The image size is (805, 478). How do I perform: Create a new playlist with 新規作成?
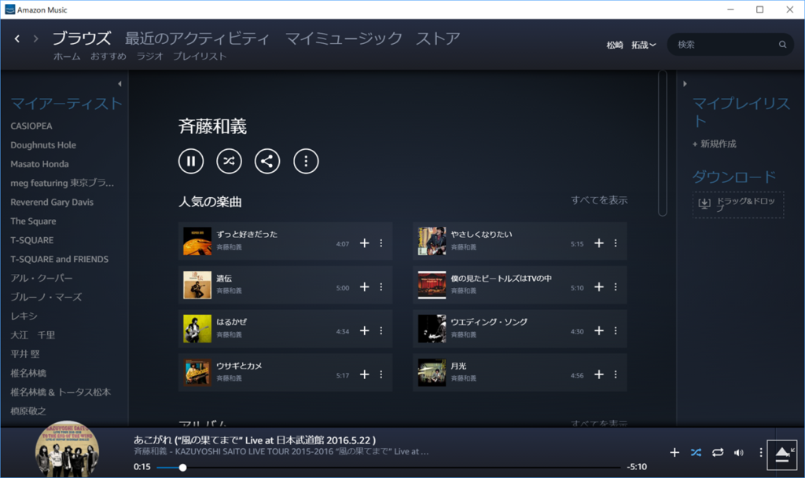coord(714,144)
